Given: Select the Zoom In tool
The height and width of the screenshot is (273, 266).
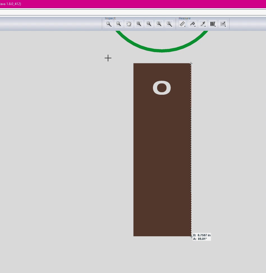Looking at the screenshot, I should (109, 24).
